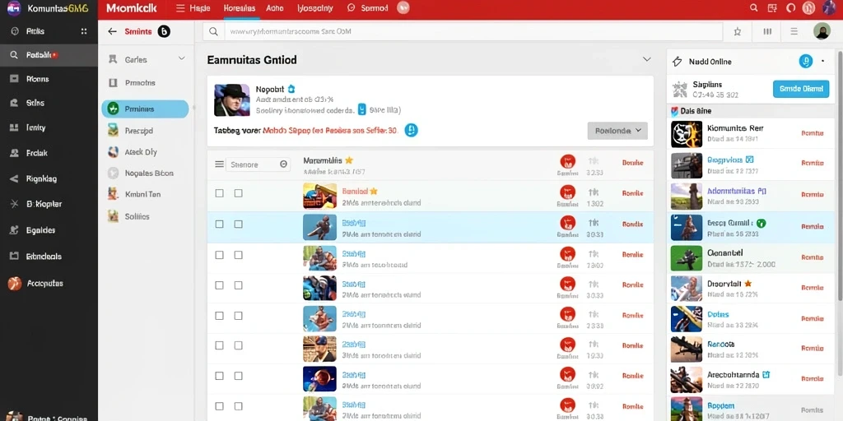This screenshot has width=843, height=421.
Task: Click the blue badge icon beside Nopobit
Action: click(x=291, y=89)
